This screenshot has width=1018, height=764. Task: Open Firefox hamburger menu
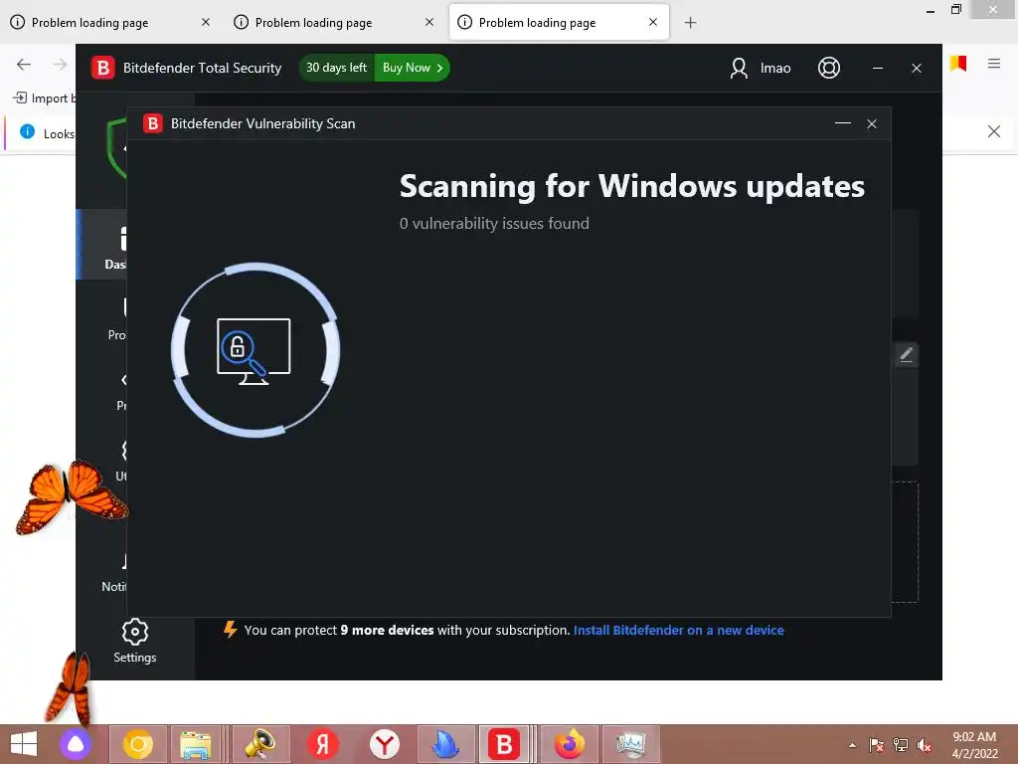click(994, 64)
